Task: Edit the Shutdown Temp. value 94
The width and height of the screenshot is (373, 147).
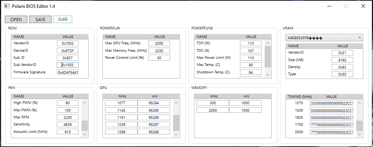Action: pos(251,72)
